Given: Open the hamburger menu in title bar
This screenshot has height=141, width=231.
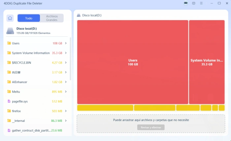Looking at the screenshot, I should point(201,3).
